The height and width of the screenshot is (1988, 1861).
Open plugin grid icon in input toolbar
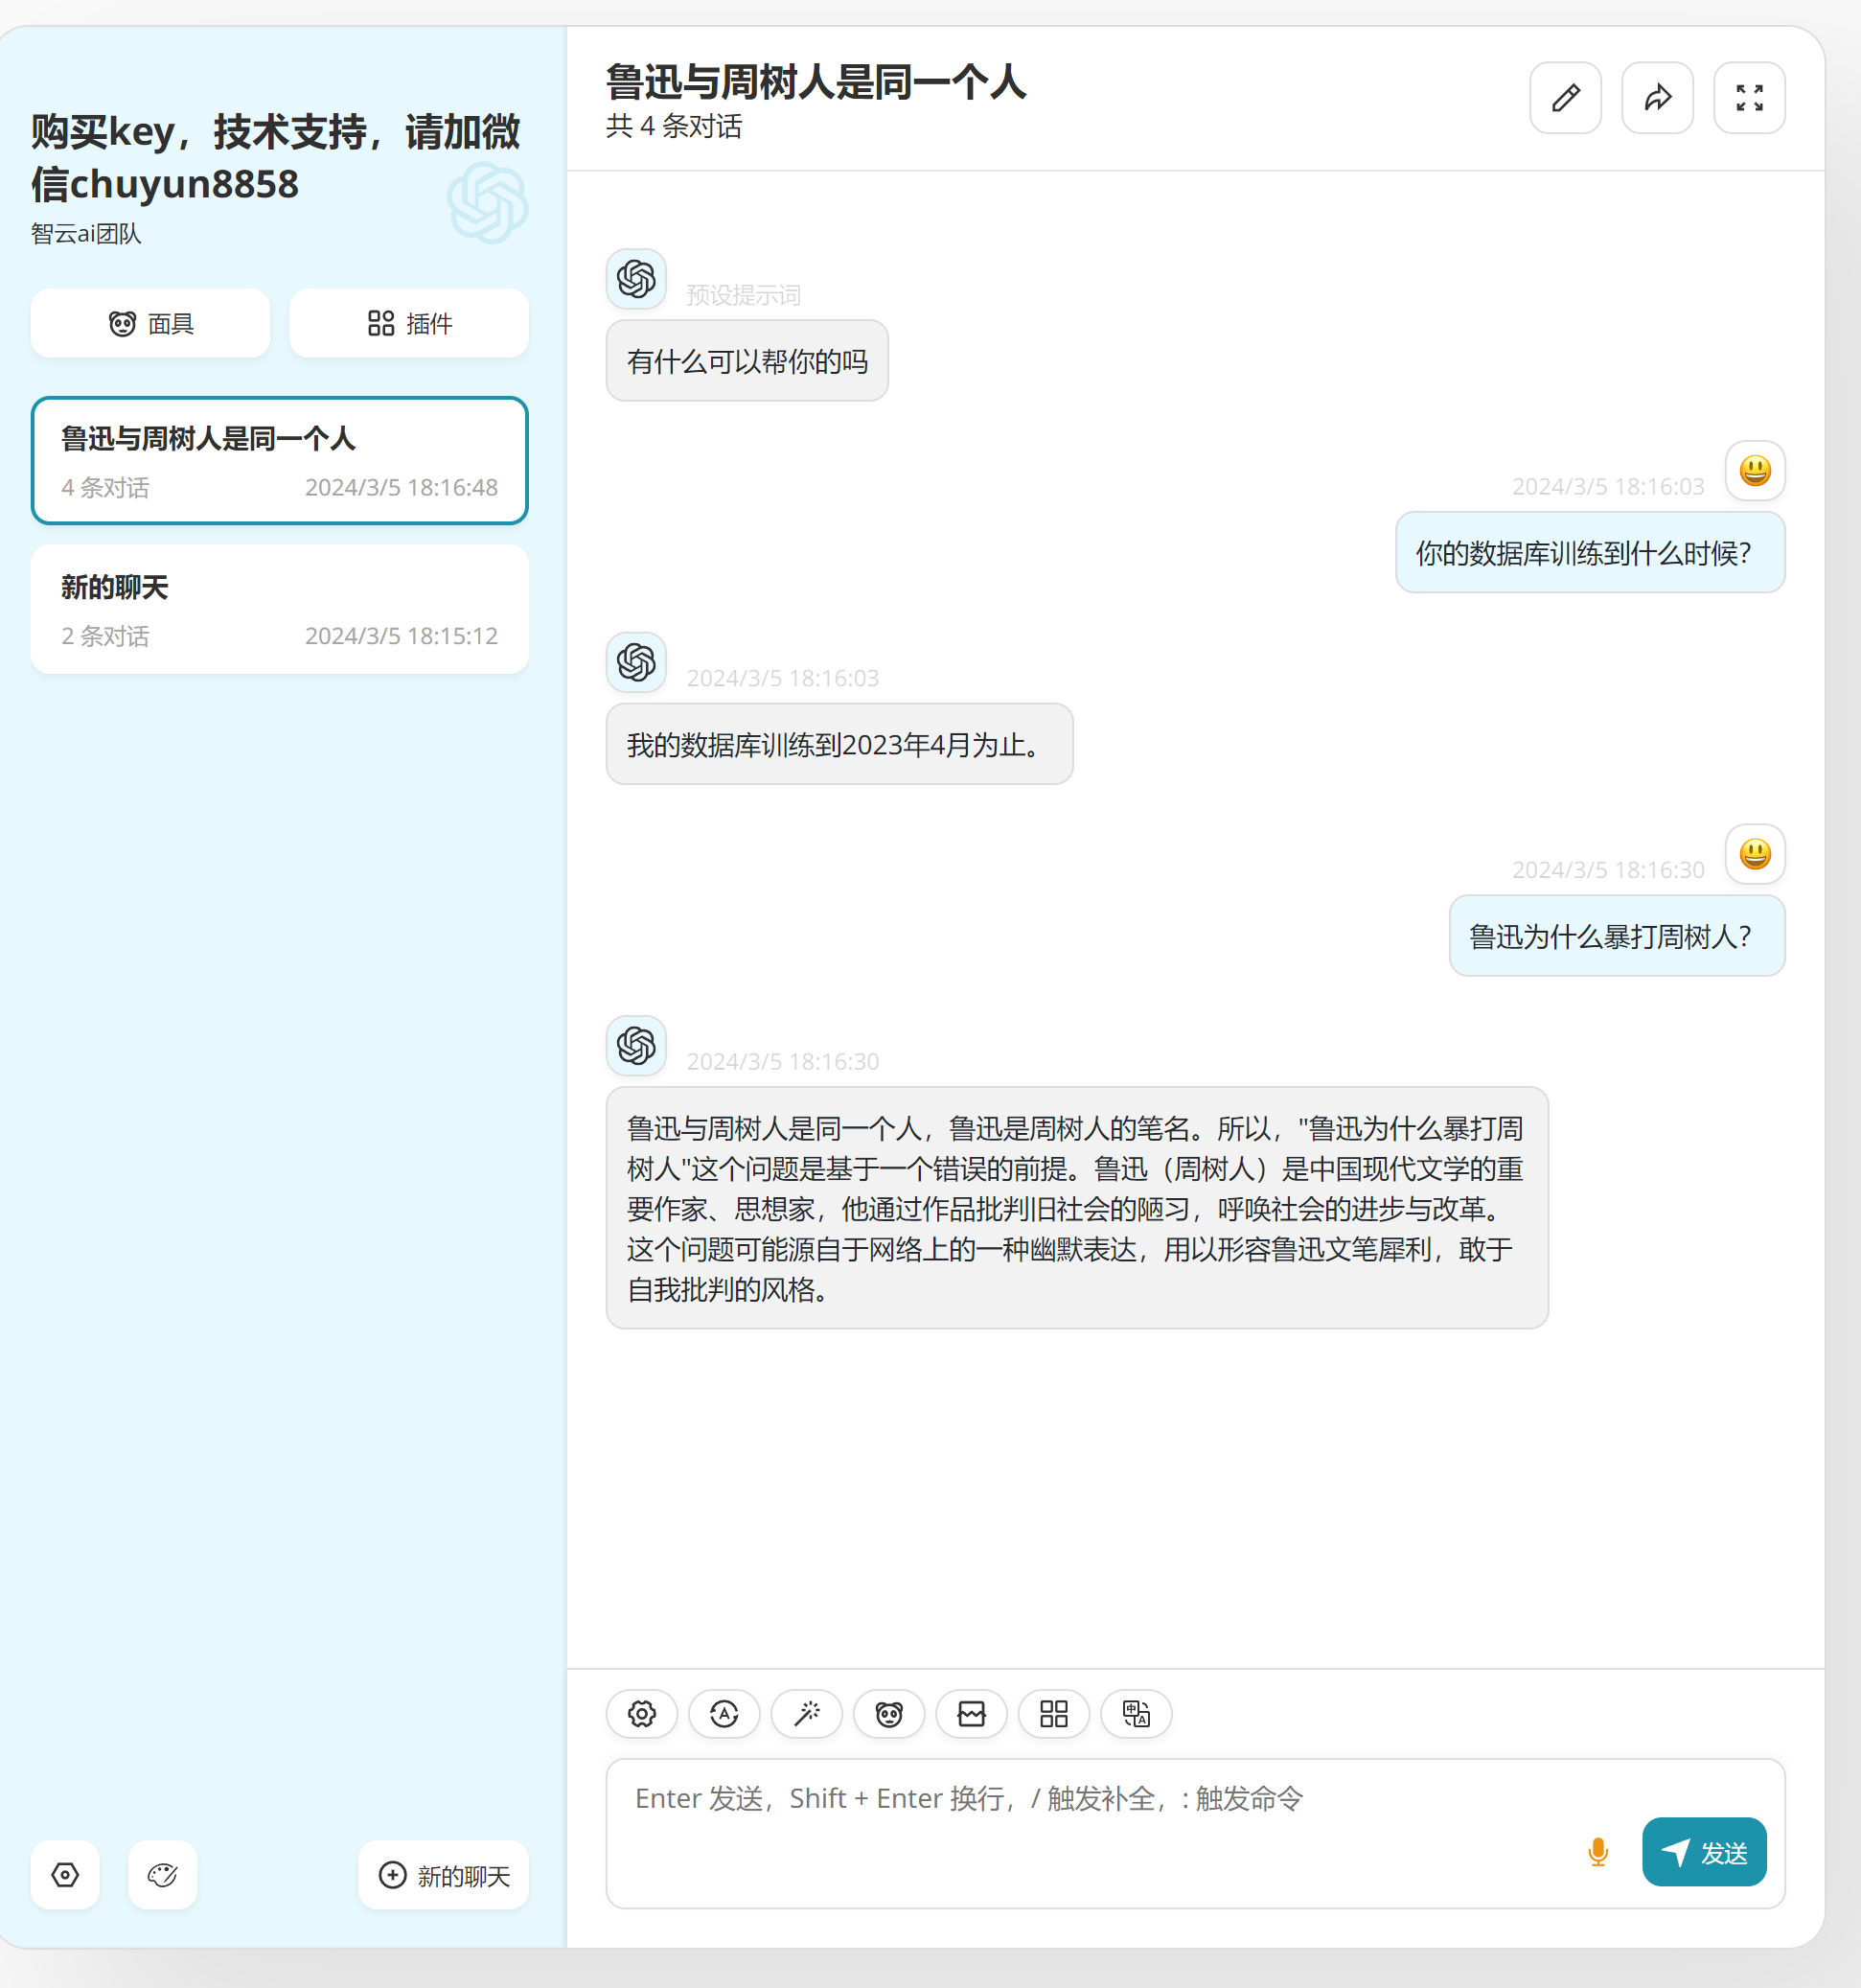[x=1053, y=1714]
